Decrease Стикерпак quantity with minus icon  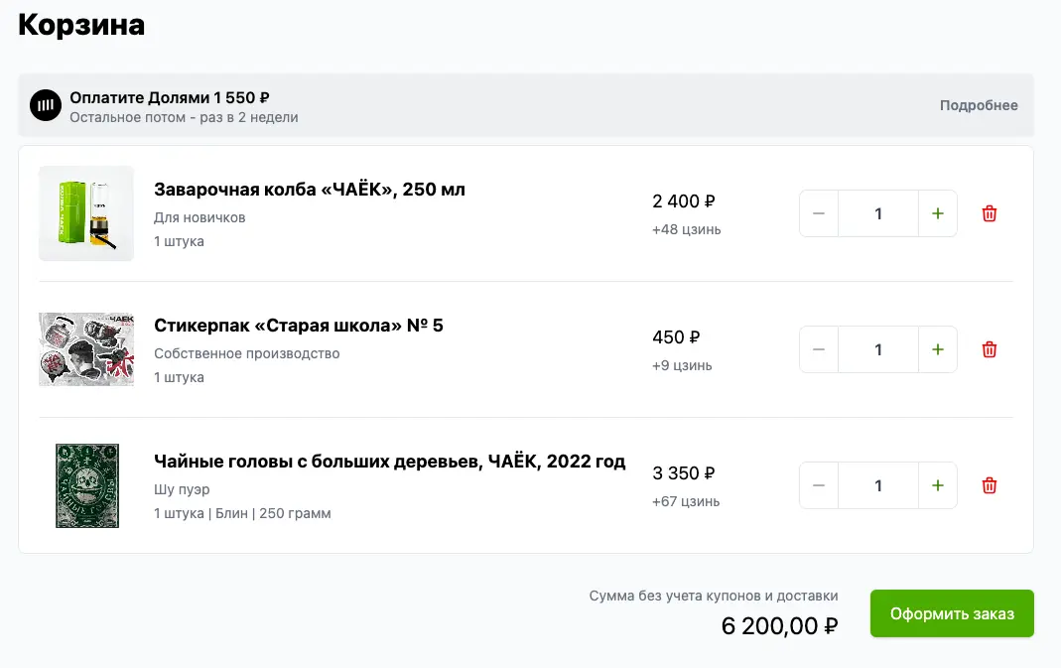pos(818,348)
